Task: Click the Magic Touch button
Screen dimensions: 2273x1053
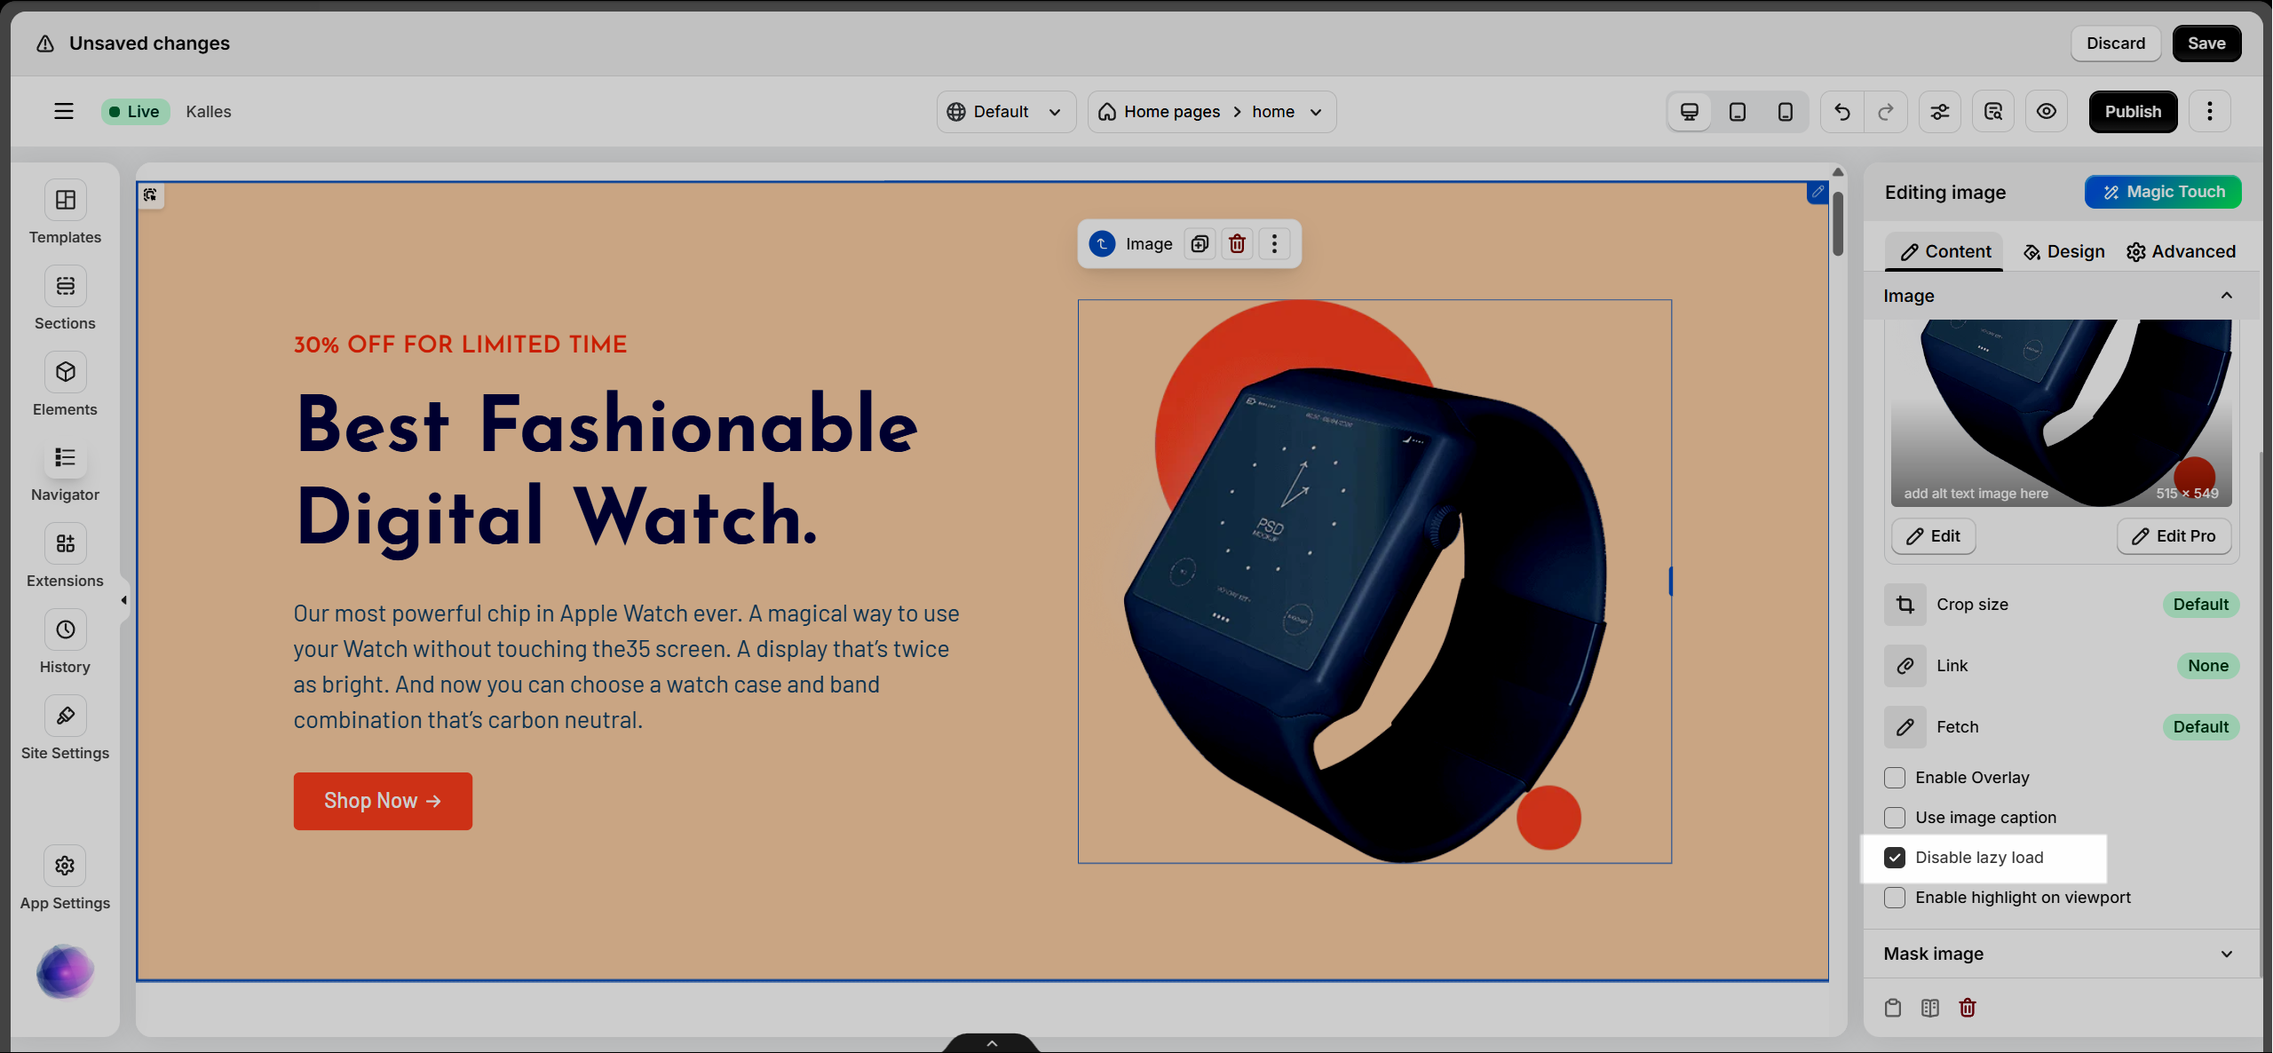Action: coord(2163,193)
